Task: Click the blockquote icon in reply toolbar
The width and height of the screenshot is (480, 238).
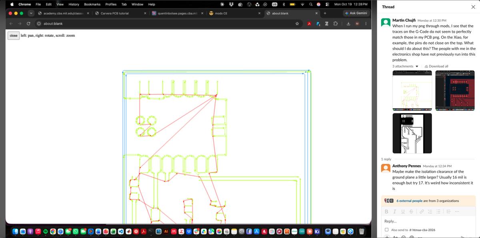Action: coord(448,212)
